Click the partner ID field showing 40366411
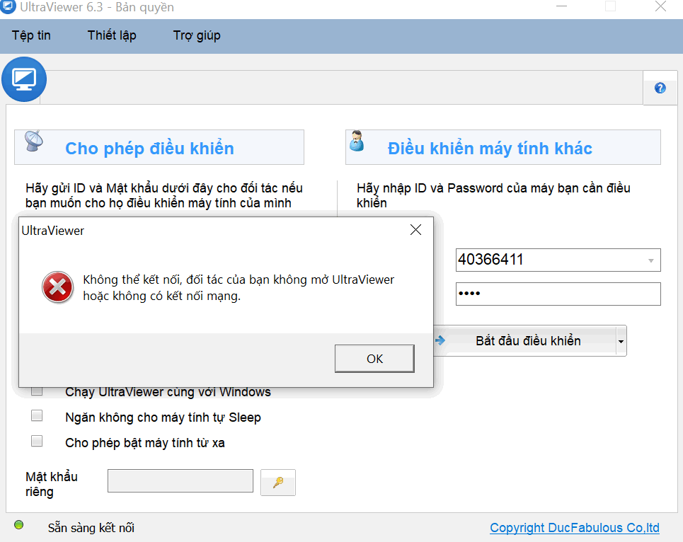The width and height of the screenshot is (683, 542). tap(558, 260)
